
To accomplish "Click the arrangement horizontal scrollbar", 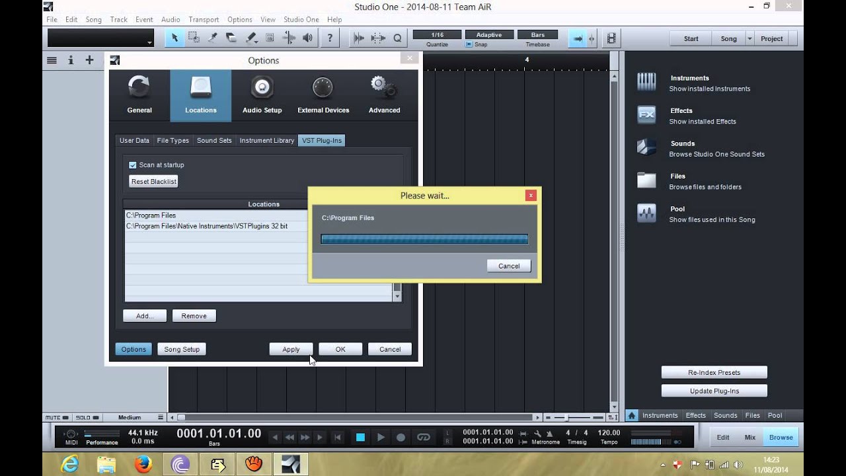I will [356, 418].
